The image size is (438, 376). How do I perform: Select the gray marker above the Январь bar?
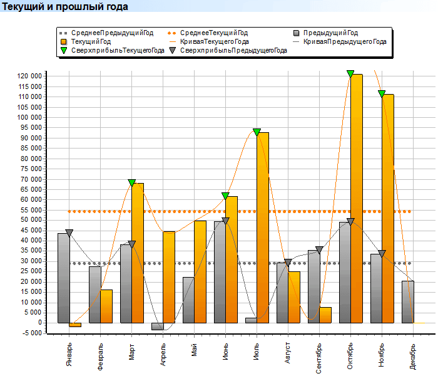(x=69, y=232)
